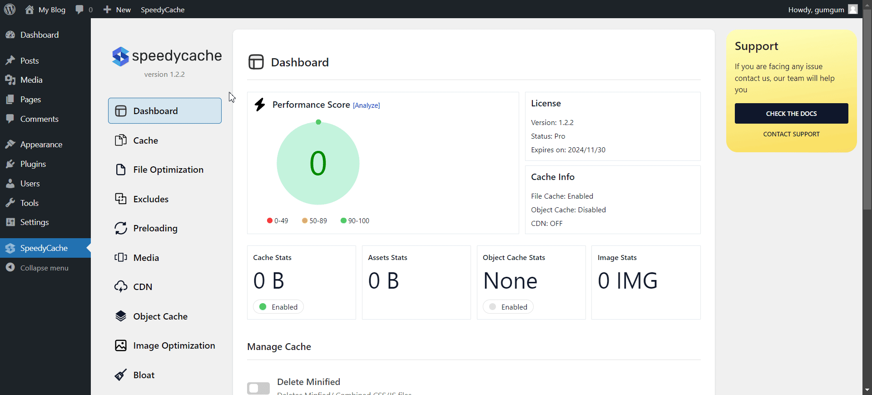
Task: Open the Bloat tab
Action: click(x=165, y=375)
